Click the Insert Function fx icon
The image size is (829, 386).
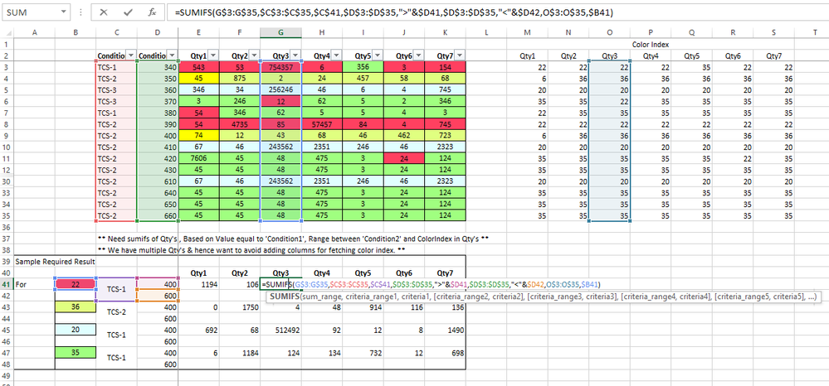click(x=152, y=12)
